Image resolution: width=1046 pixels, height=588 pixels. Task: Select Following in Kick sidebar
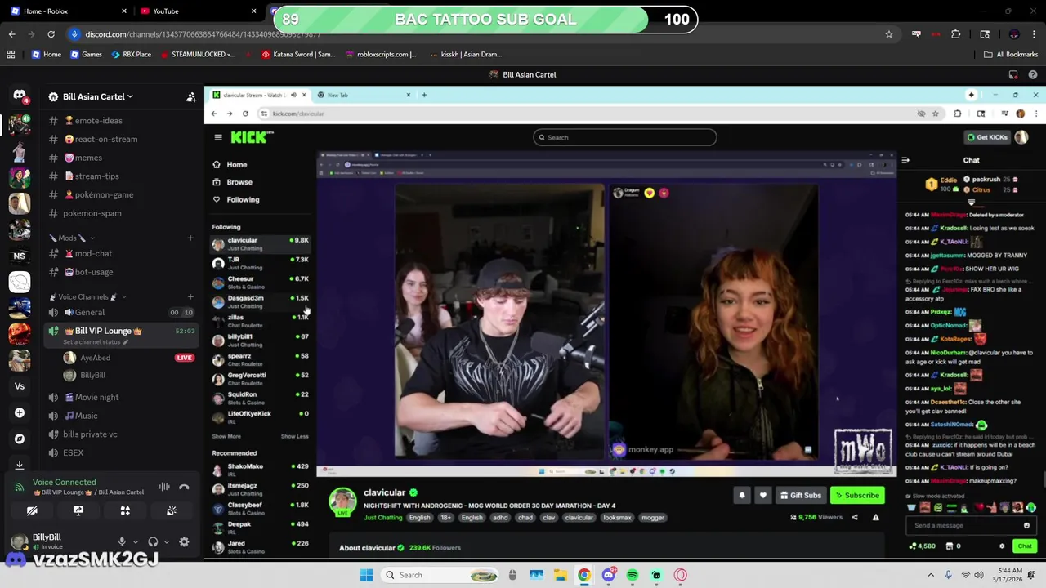[243, 199]
